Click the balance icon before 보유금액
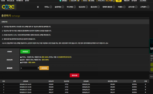The image size is (153, 94). coord(70,1)
